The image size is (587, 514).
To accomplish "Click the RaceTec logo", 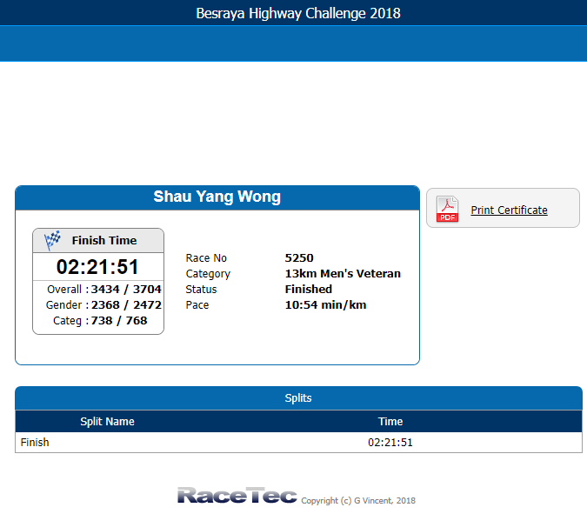I will (x=237, y=495).
